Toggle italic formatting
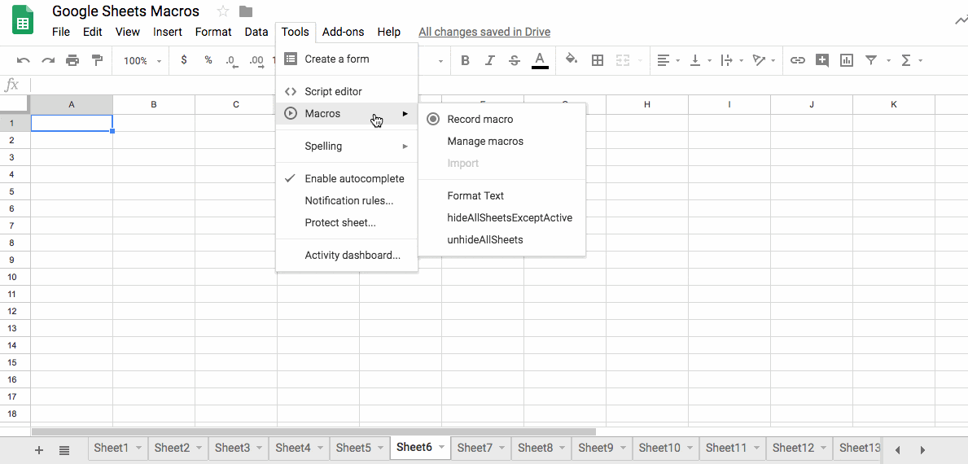The width and height of the screenshot is (968, 464). 489,60
